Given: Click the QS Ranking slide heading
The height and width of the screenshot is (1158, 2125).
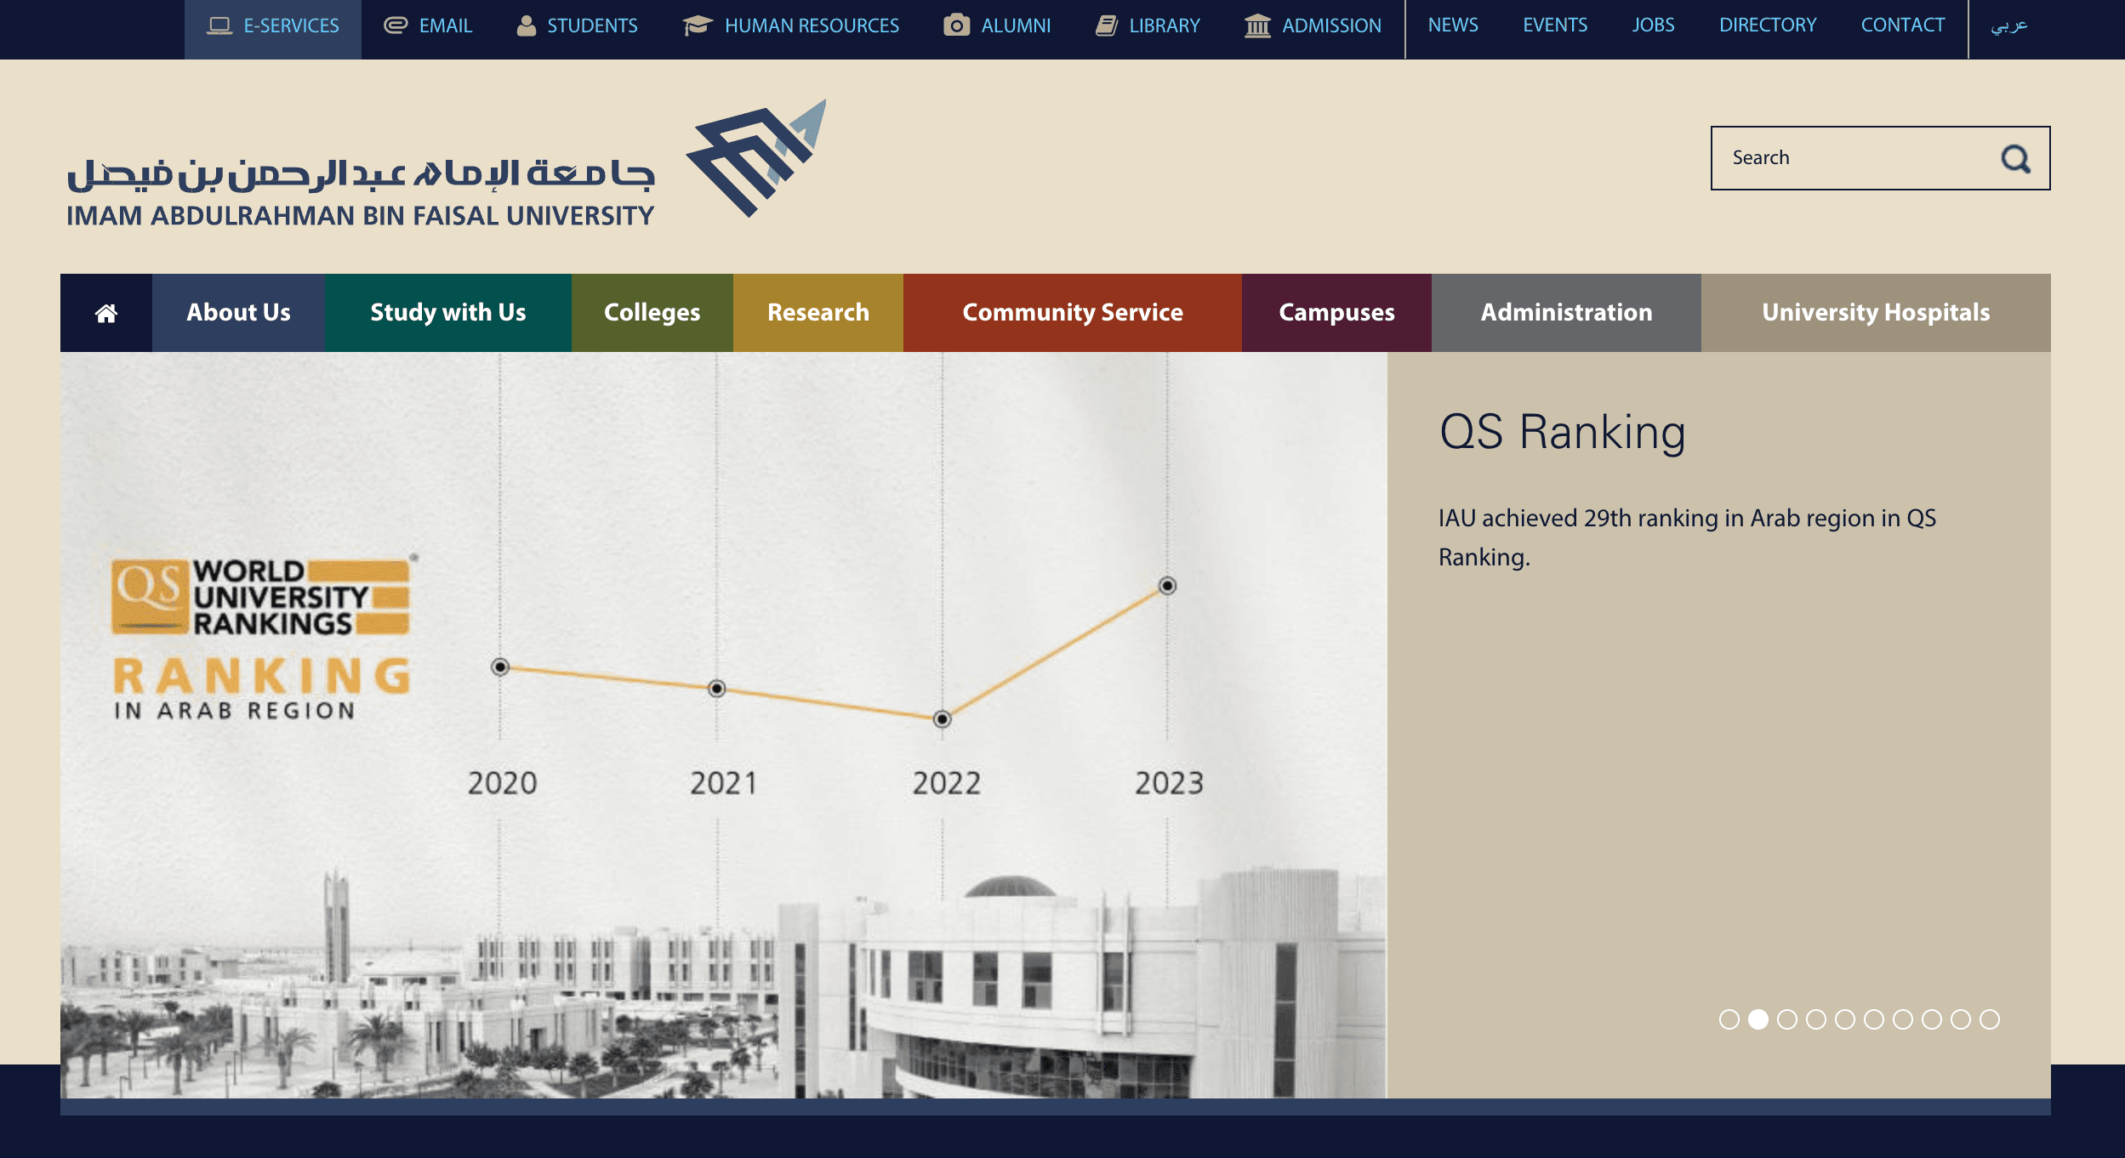Looking at the screenshot, I should [1563, 433].
